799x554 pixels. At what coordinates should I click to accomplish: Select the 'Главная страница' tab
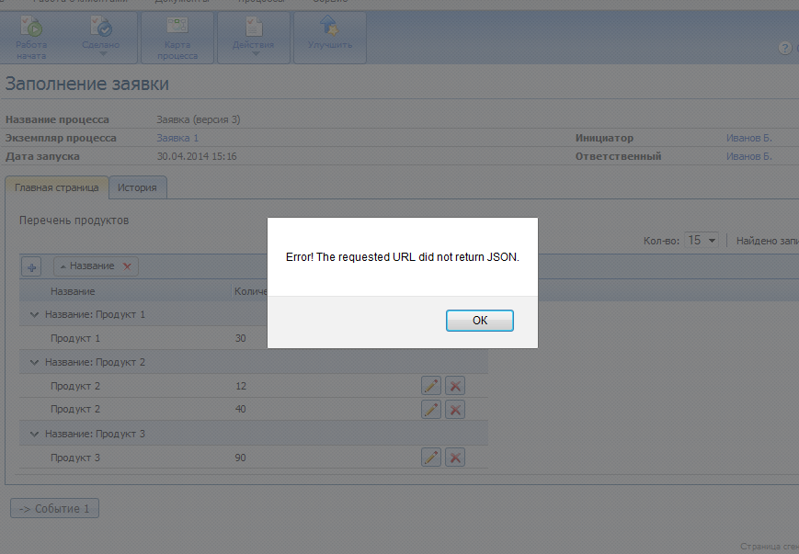click(x=57, y=187)
